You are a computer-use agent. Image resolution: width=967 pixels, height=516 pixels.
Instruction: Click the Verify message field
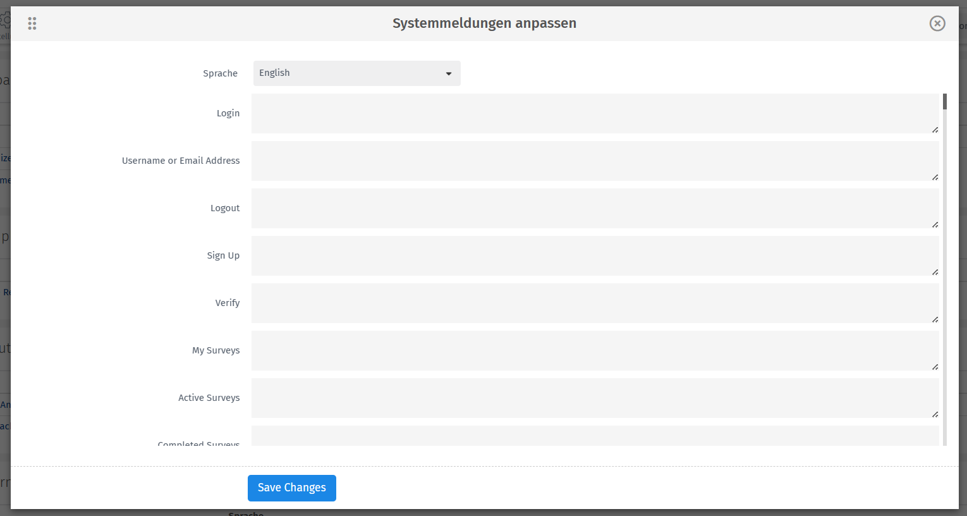point(594,303)
